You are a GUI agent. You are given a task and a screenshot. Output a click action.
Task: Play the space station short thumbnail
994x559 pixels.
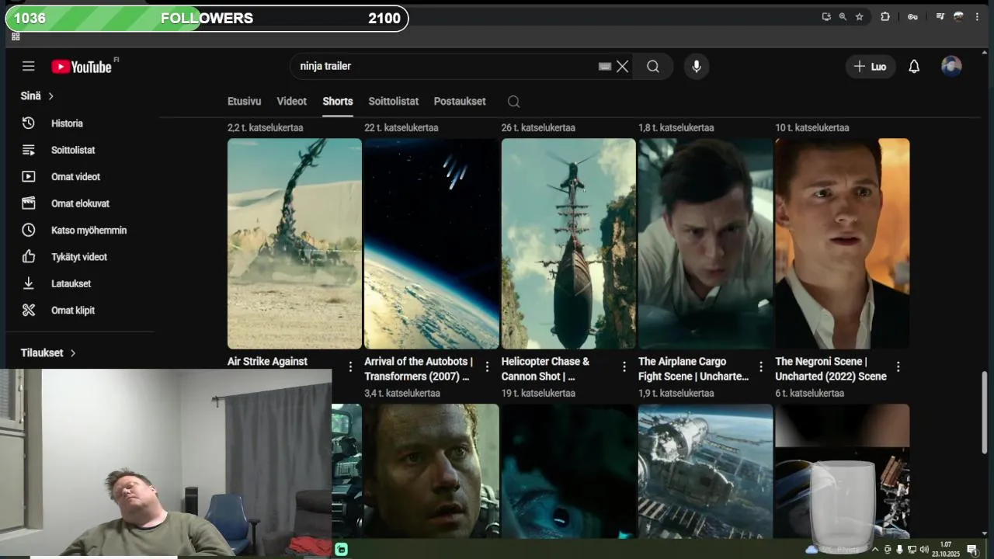point(706,471)
